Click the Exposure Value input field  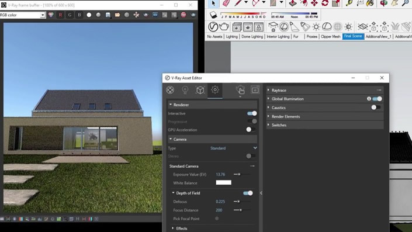221,175
